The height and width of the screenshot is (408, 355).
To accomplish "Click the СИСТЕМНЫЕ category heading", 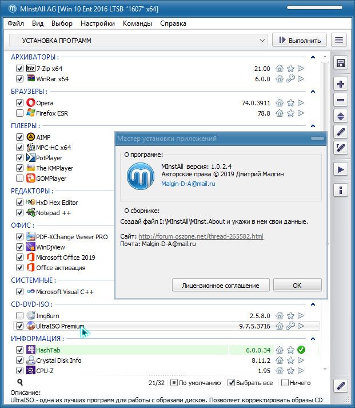I will pyautogui.click(x=33, y=280).
